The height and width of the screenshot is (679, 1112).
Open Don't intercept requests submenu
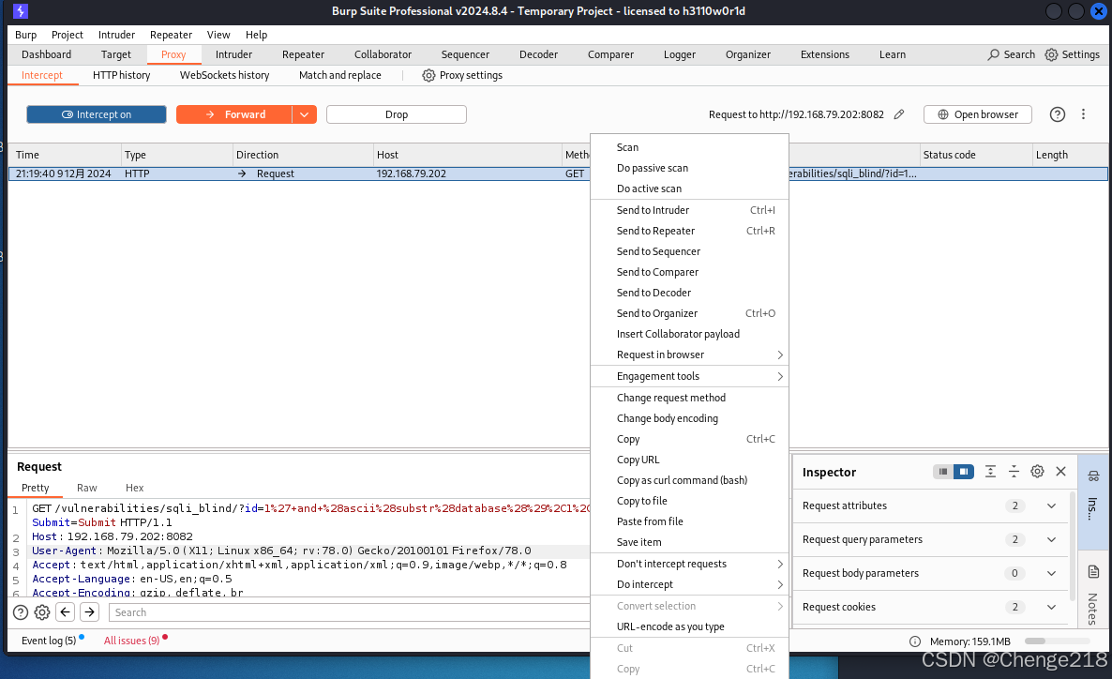point(688,564)
